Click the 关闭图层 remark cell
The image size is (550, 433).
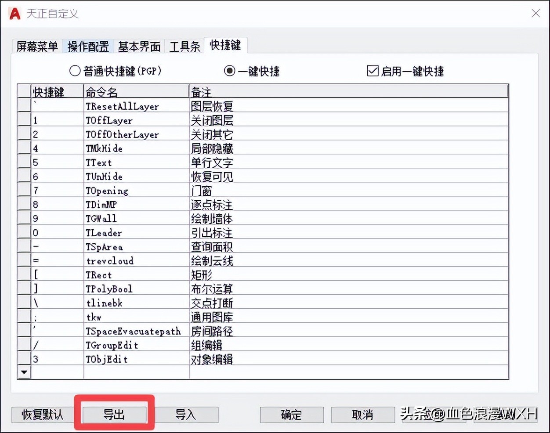[349, 120]
